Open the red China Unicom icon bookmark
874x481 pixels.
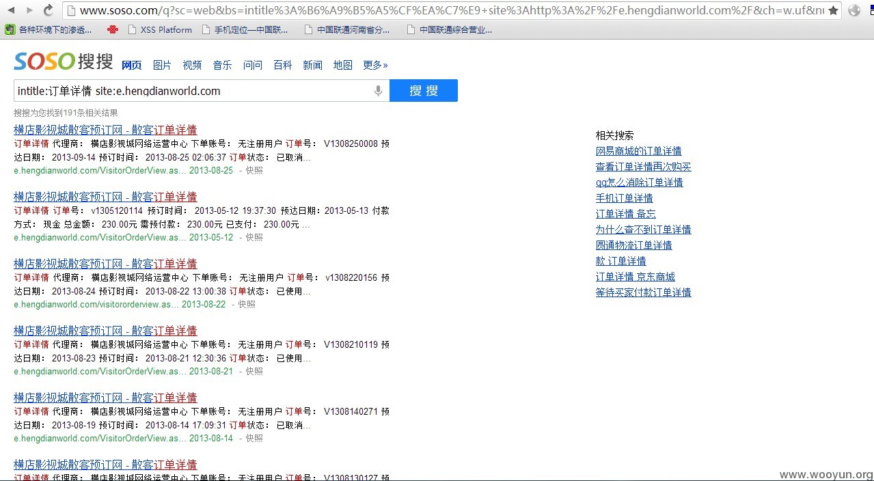113,29
